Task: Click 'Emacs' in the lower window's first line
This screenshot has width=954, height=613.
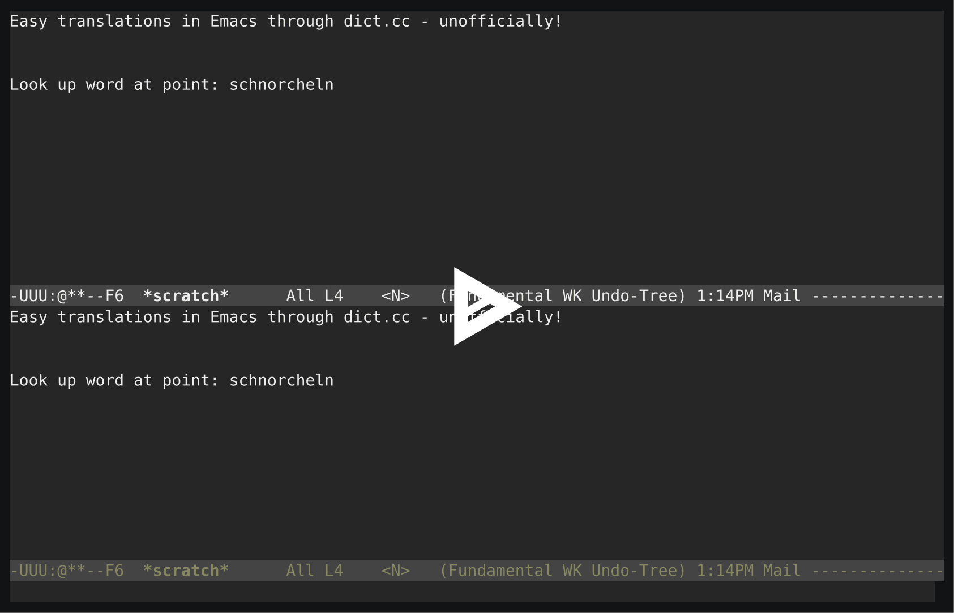Action: coord(234,318)
